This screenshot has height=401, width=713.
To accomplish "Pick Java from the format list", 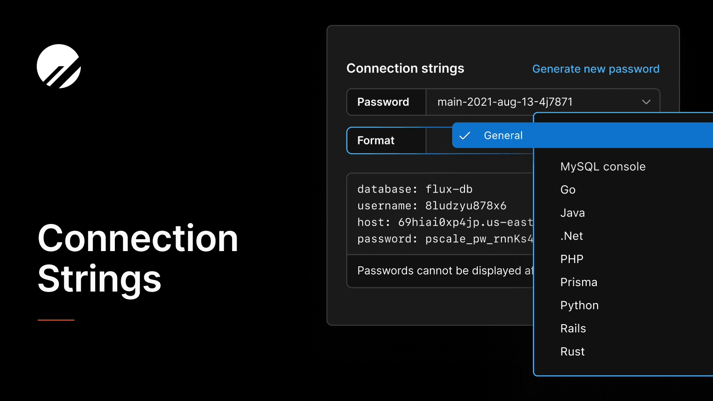I will (572, 212).
